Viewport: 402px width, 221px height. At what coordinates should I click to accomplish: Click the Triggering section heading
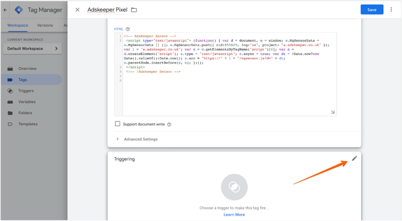124,159
